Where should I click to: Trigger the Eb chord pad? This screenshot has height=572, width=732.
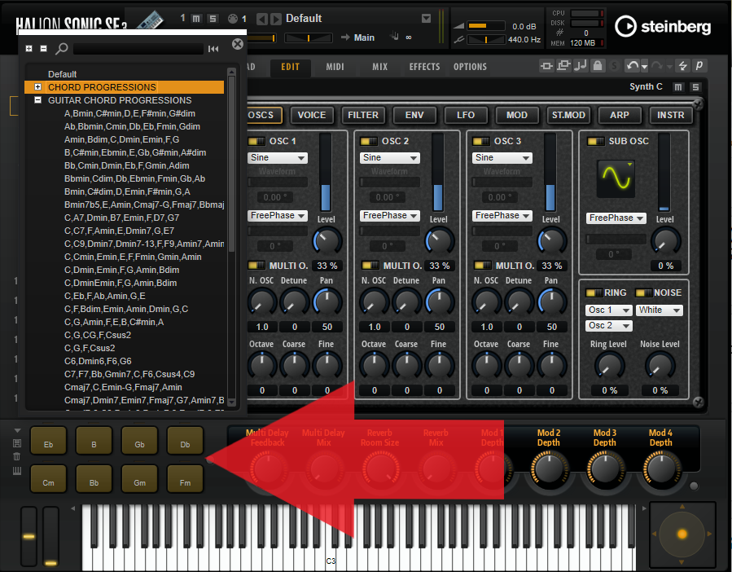tap(48, 441)
